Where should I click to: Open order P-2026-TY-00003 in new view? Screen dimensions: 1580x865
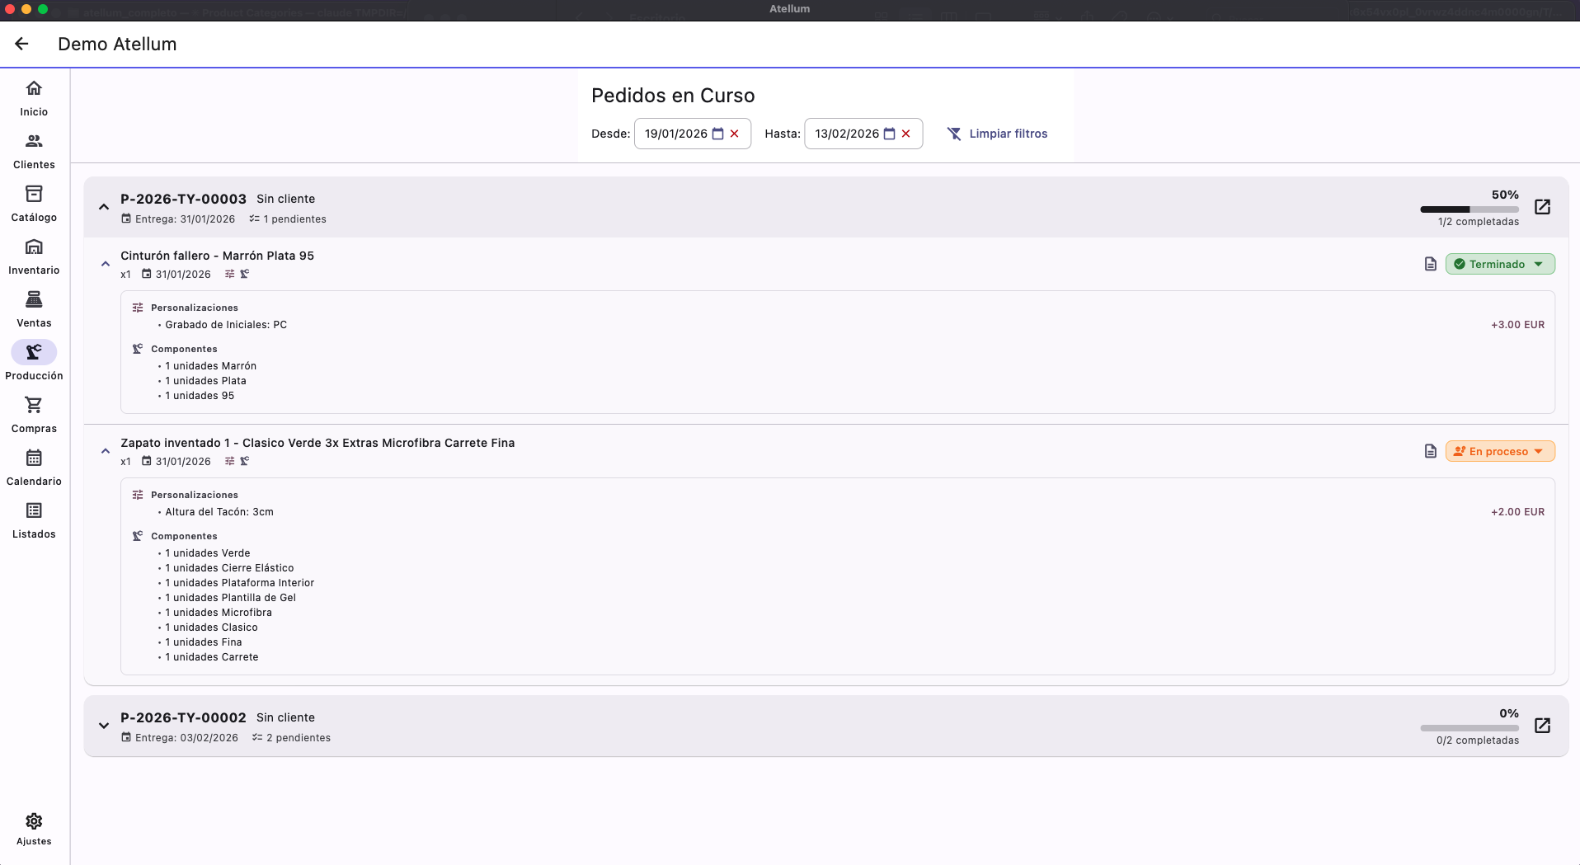1542,207
